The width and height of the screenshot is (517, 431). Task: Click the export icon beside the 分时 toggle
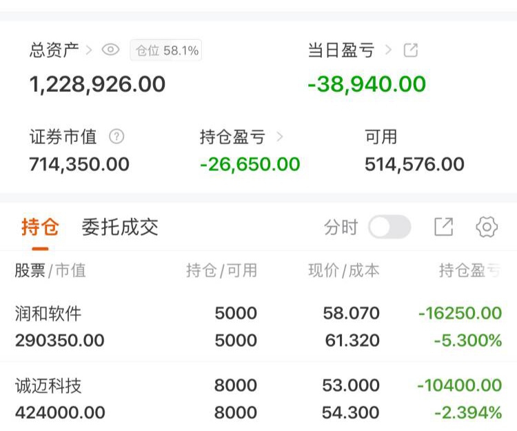[x=444, y=227]
